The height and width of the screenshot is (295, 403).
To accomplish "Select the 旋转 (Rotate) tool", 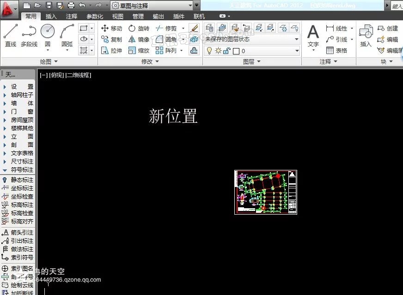I will point(139,28).
